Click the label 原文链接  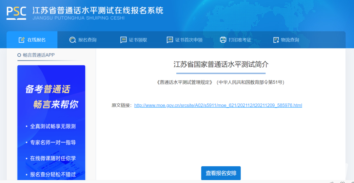click(122, 105)
